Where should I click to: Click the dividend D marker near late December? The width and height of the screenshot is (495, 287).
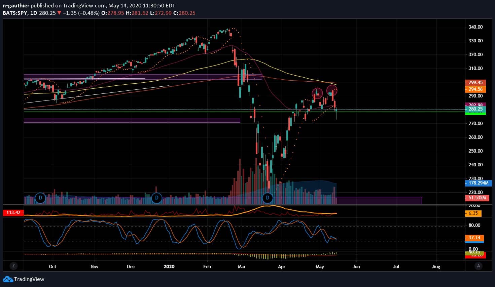pos(156,198)
